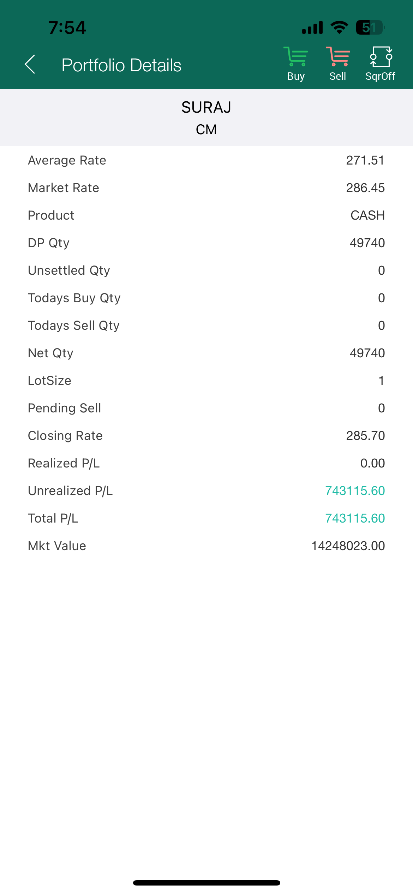Image resolution: width=413 pixels, height=894 pixels.
Task: Select the Mkt Value amount 14248023.00
Action: [x=348, y=546]
